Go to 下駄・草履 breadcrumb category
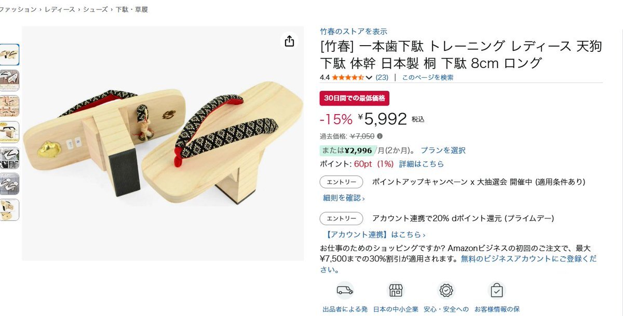 click(x=132, y=9)
